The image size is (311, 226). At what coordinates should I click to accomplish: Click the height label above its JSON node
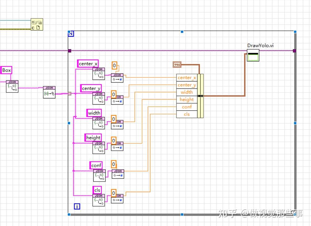tap(93, 138)
